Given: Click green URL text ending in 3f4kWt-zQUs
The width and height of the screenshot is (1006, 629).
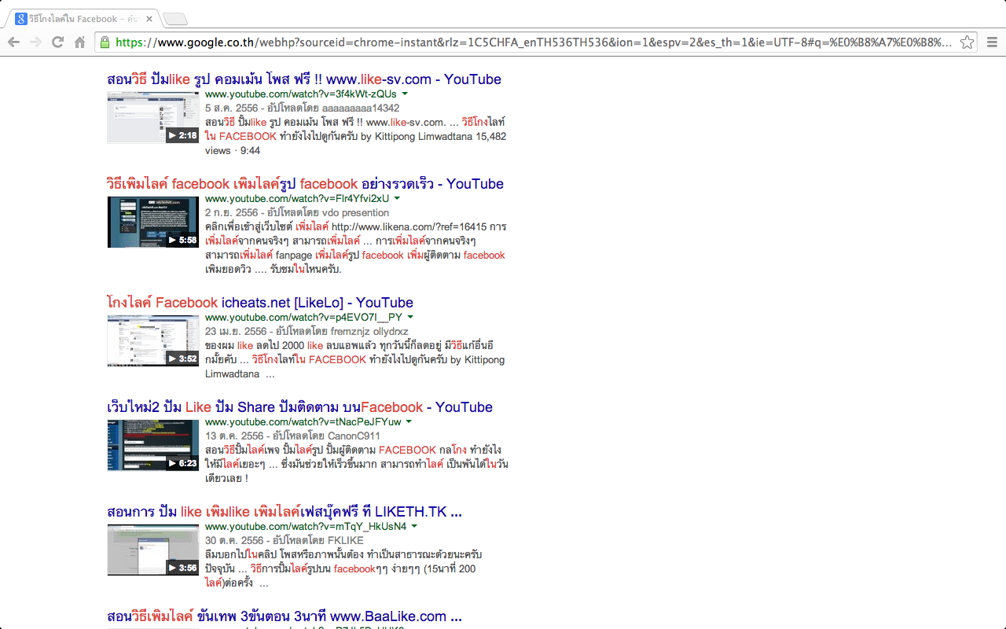Looking at the screenshot, I should click(301, 94).
